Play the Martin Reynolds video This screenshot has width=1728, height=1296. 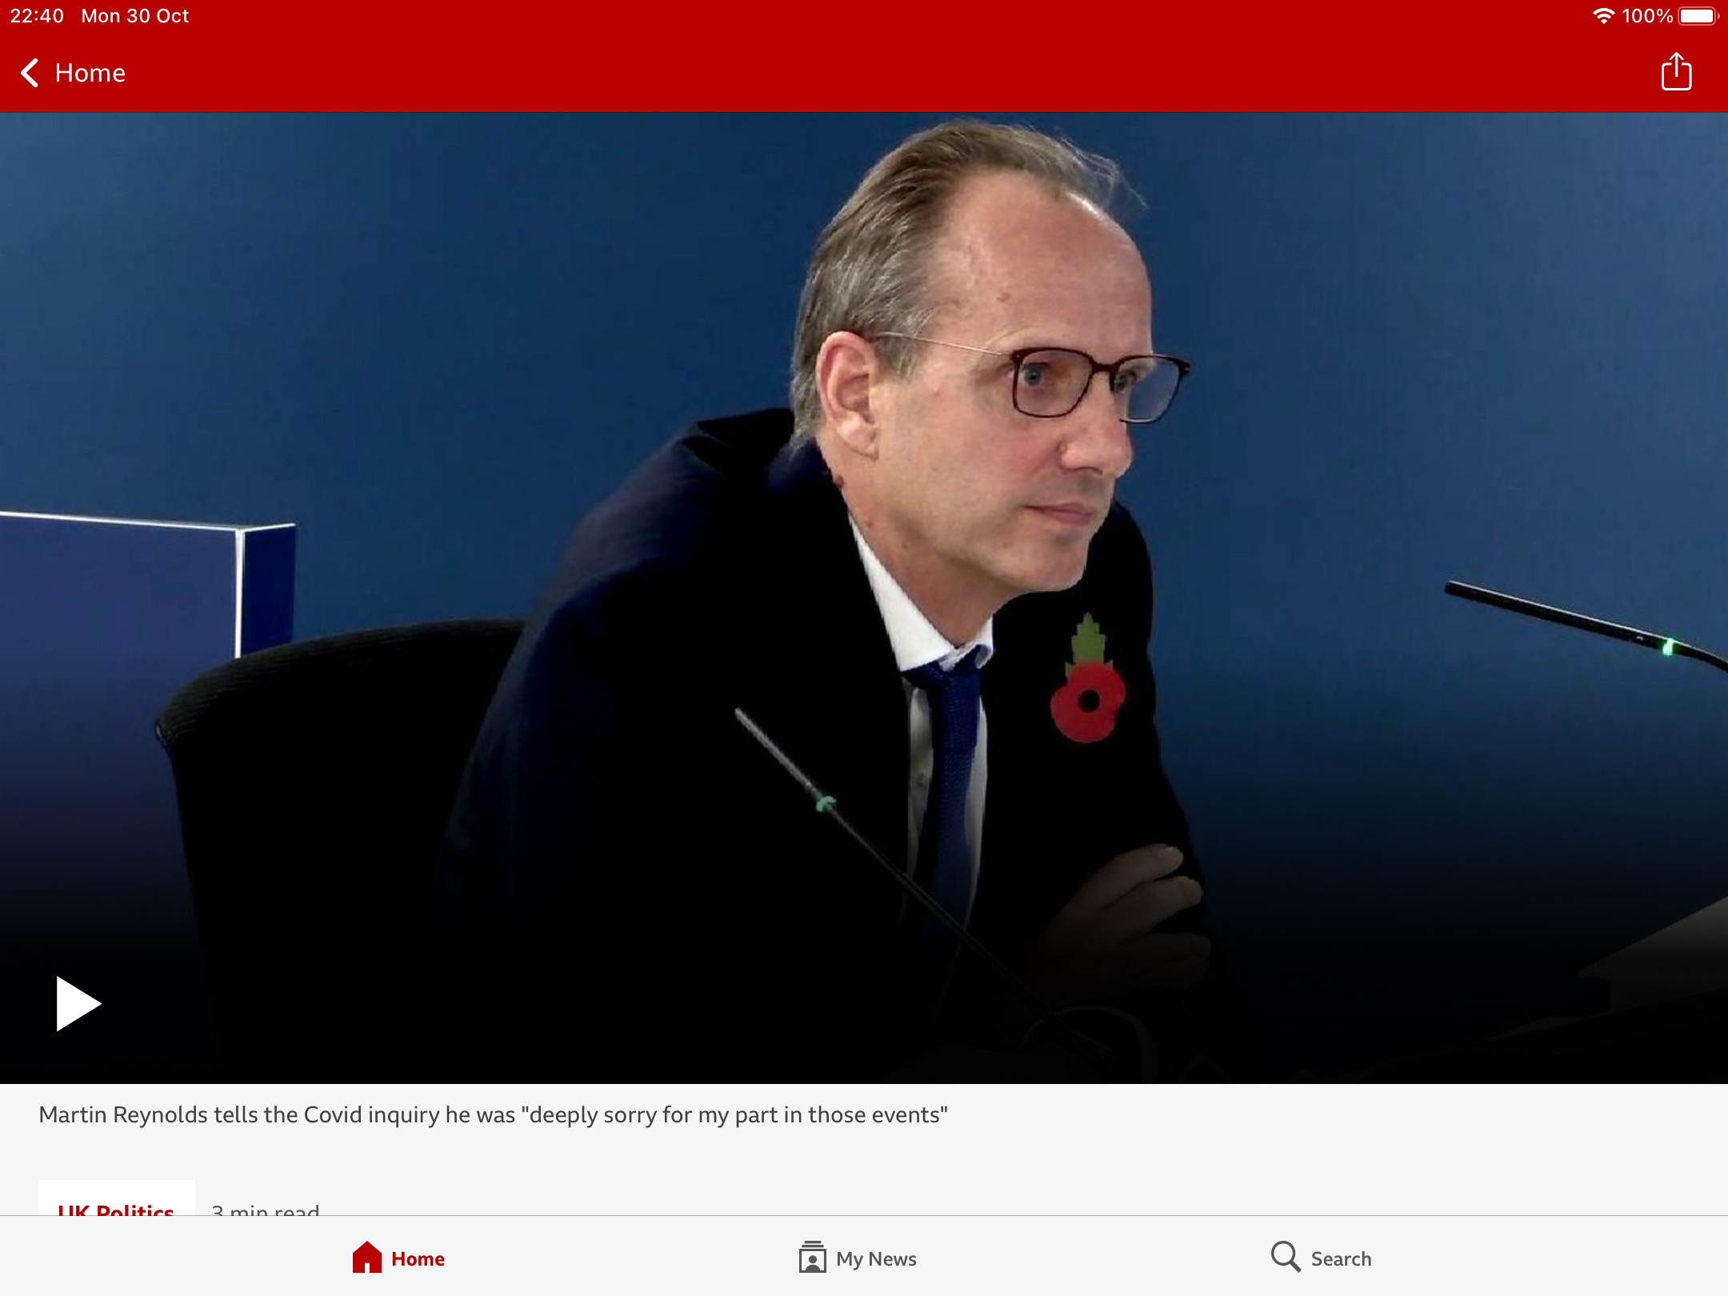pyautogui.click(x=78, y=1003)
